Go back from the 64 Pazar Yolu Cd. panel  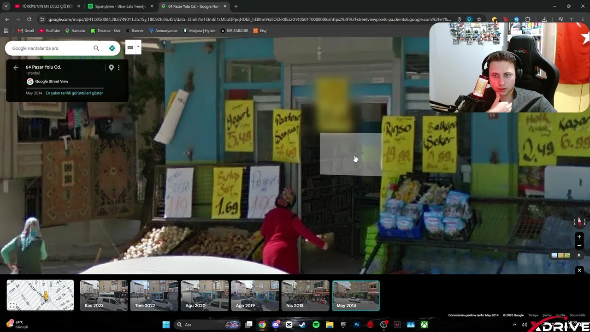pyautogui.click(x=16, y=67)
